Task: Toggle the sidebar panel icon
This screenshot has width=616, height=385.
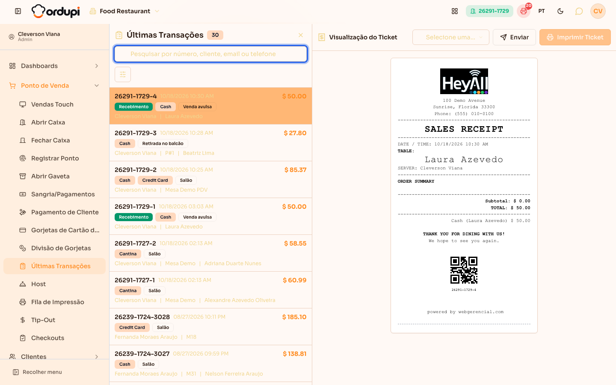Action: pyautogui.click(x=18, y=11)
